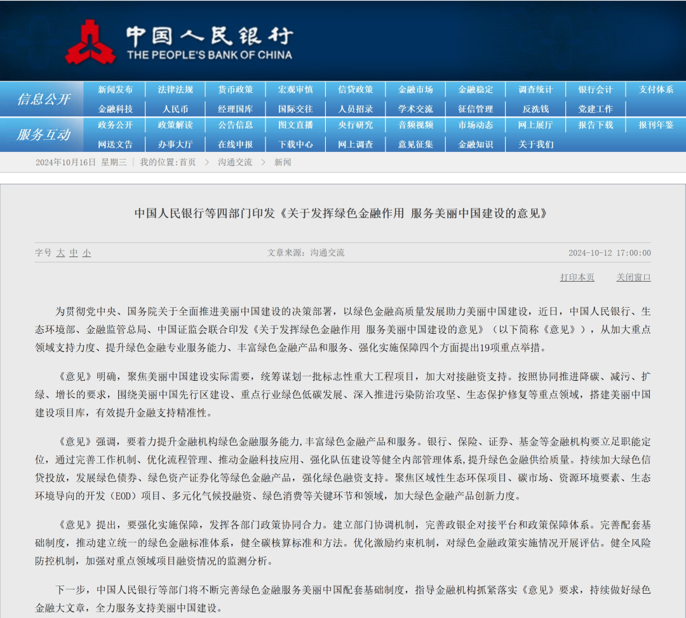Open 市场动态 link
The width and height of the screenshot is (686, 618).
click(476, 125)
